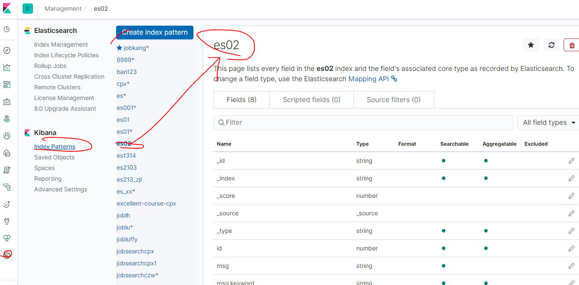Screen dimensions: 579x285
Task: Open Saved Objects under Kibana
Action: (54, 157)
